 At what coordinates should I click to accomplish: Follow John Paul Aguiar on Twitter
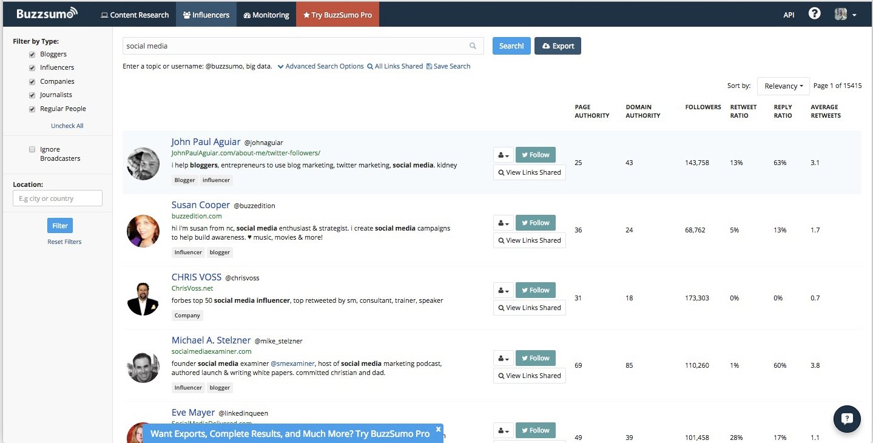[x=536, y=155]
